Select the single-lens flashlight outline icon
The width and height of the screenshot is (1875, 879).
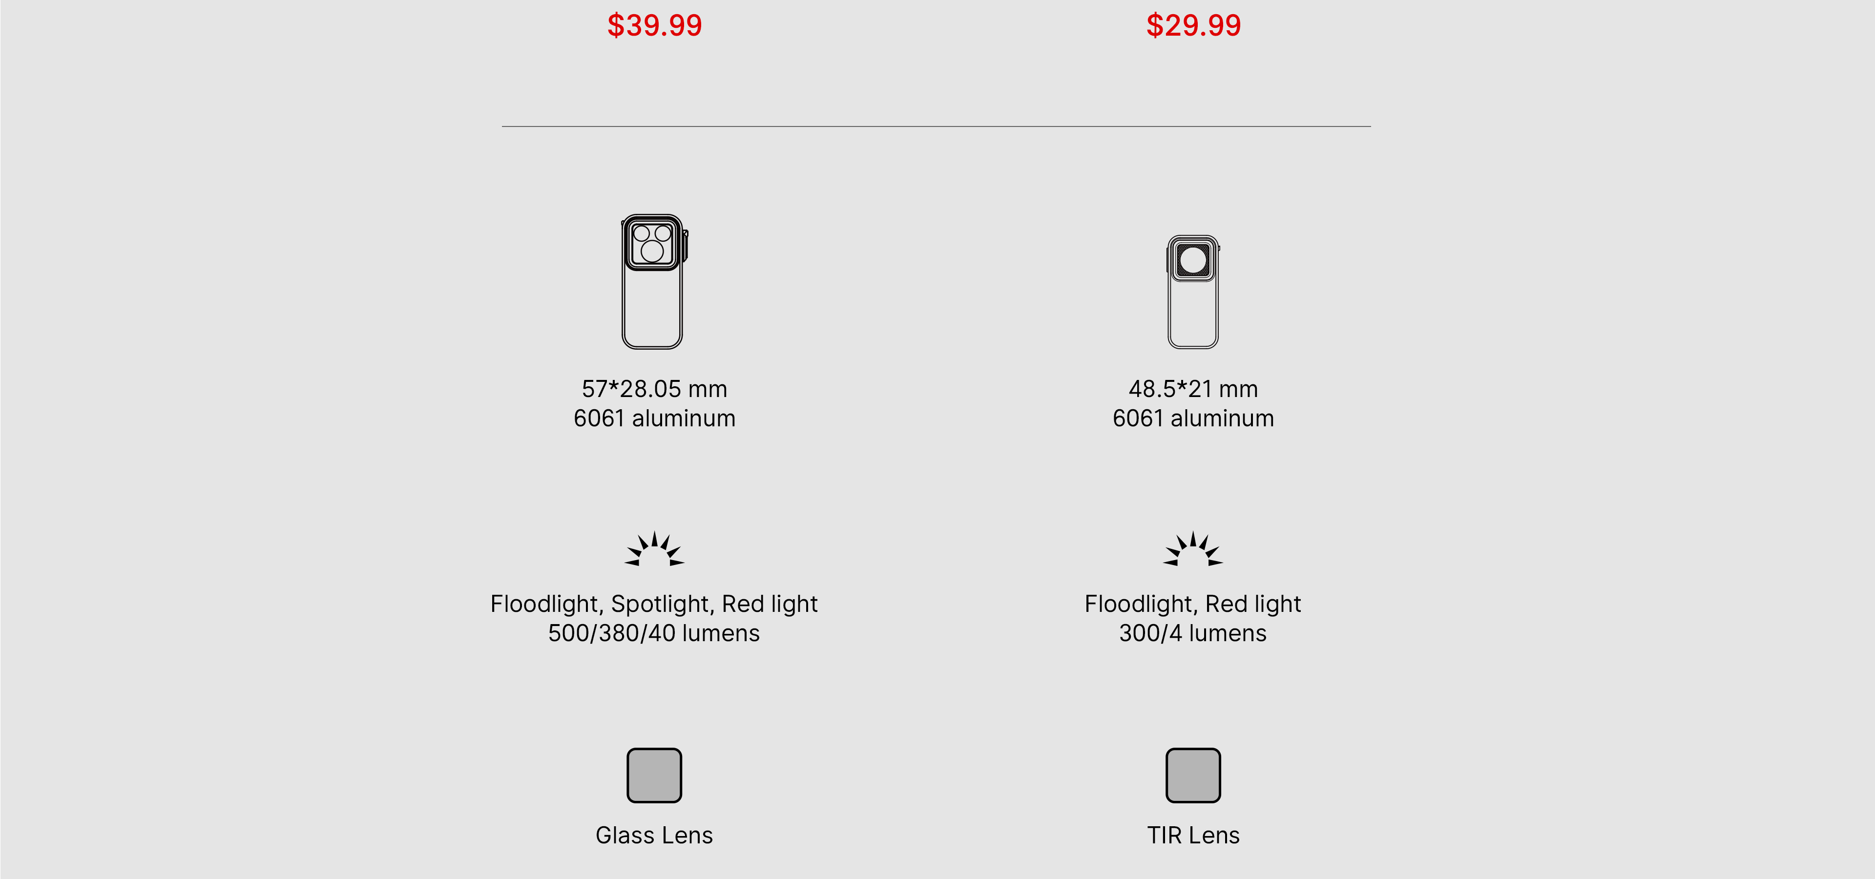(1193, 292)
